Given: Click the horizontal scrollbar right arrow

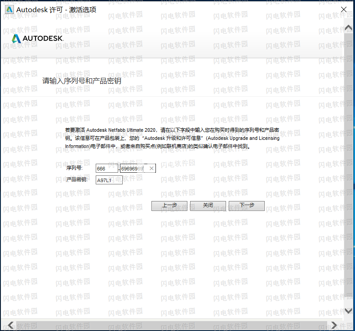Looking at the screenshot, I should coord(334,325).
